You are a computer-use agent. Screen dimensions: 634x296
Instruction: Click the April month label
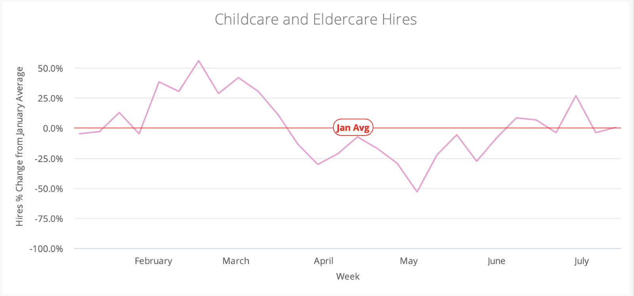coord(323,261)
